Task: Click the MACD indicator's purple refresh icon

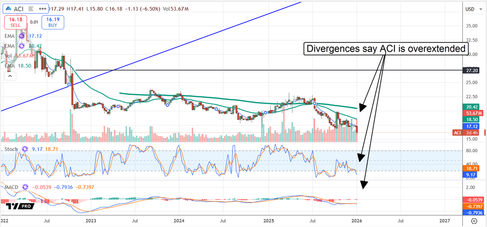Action: 25,187
